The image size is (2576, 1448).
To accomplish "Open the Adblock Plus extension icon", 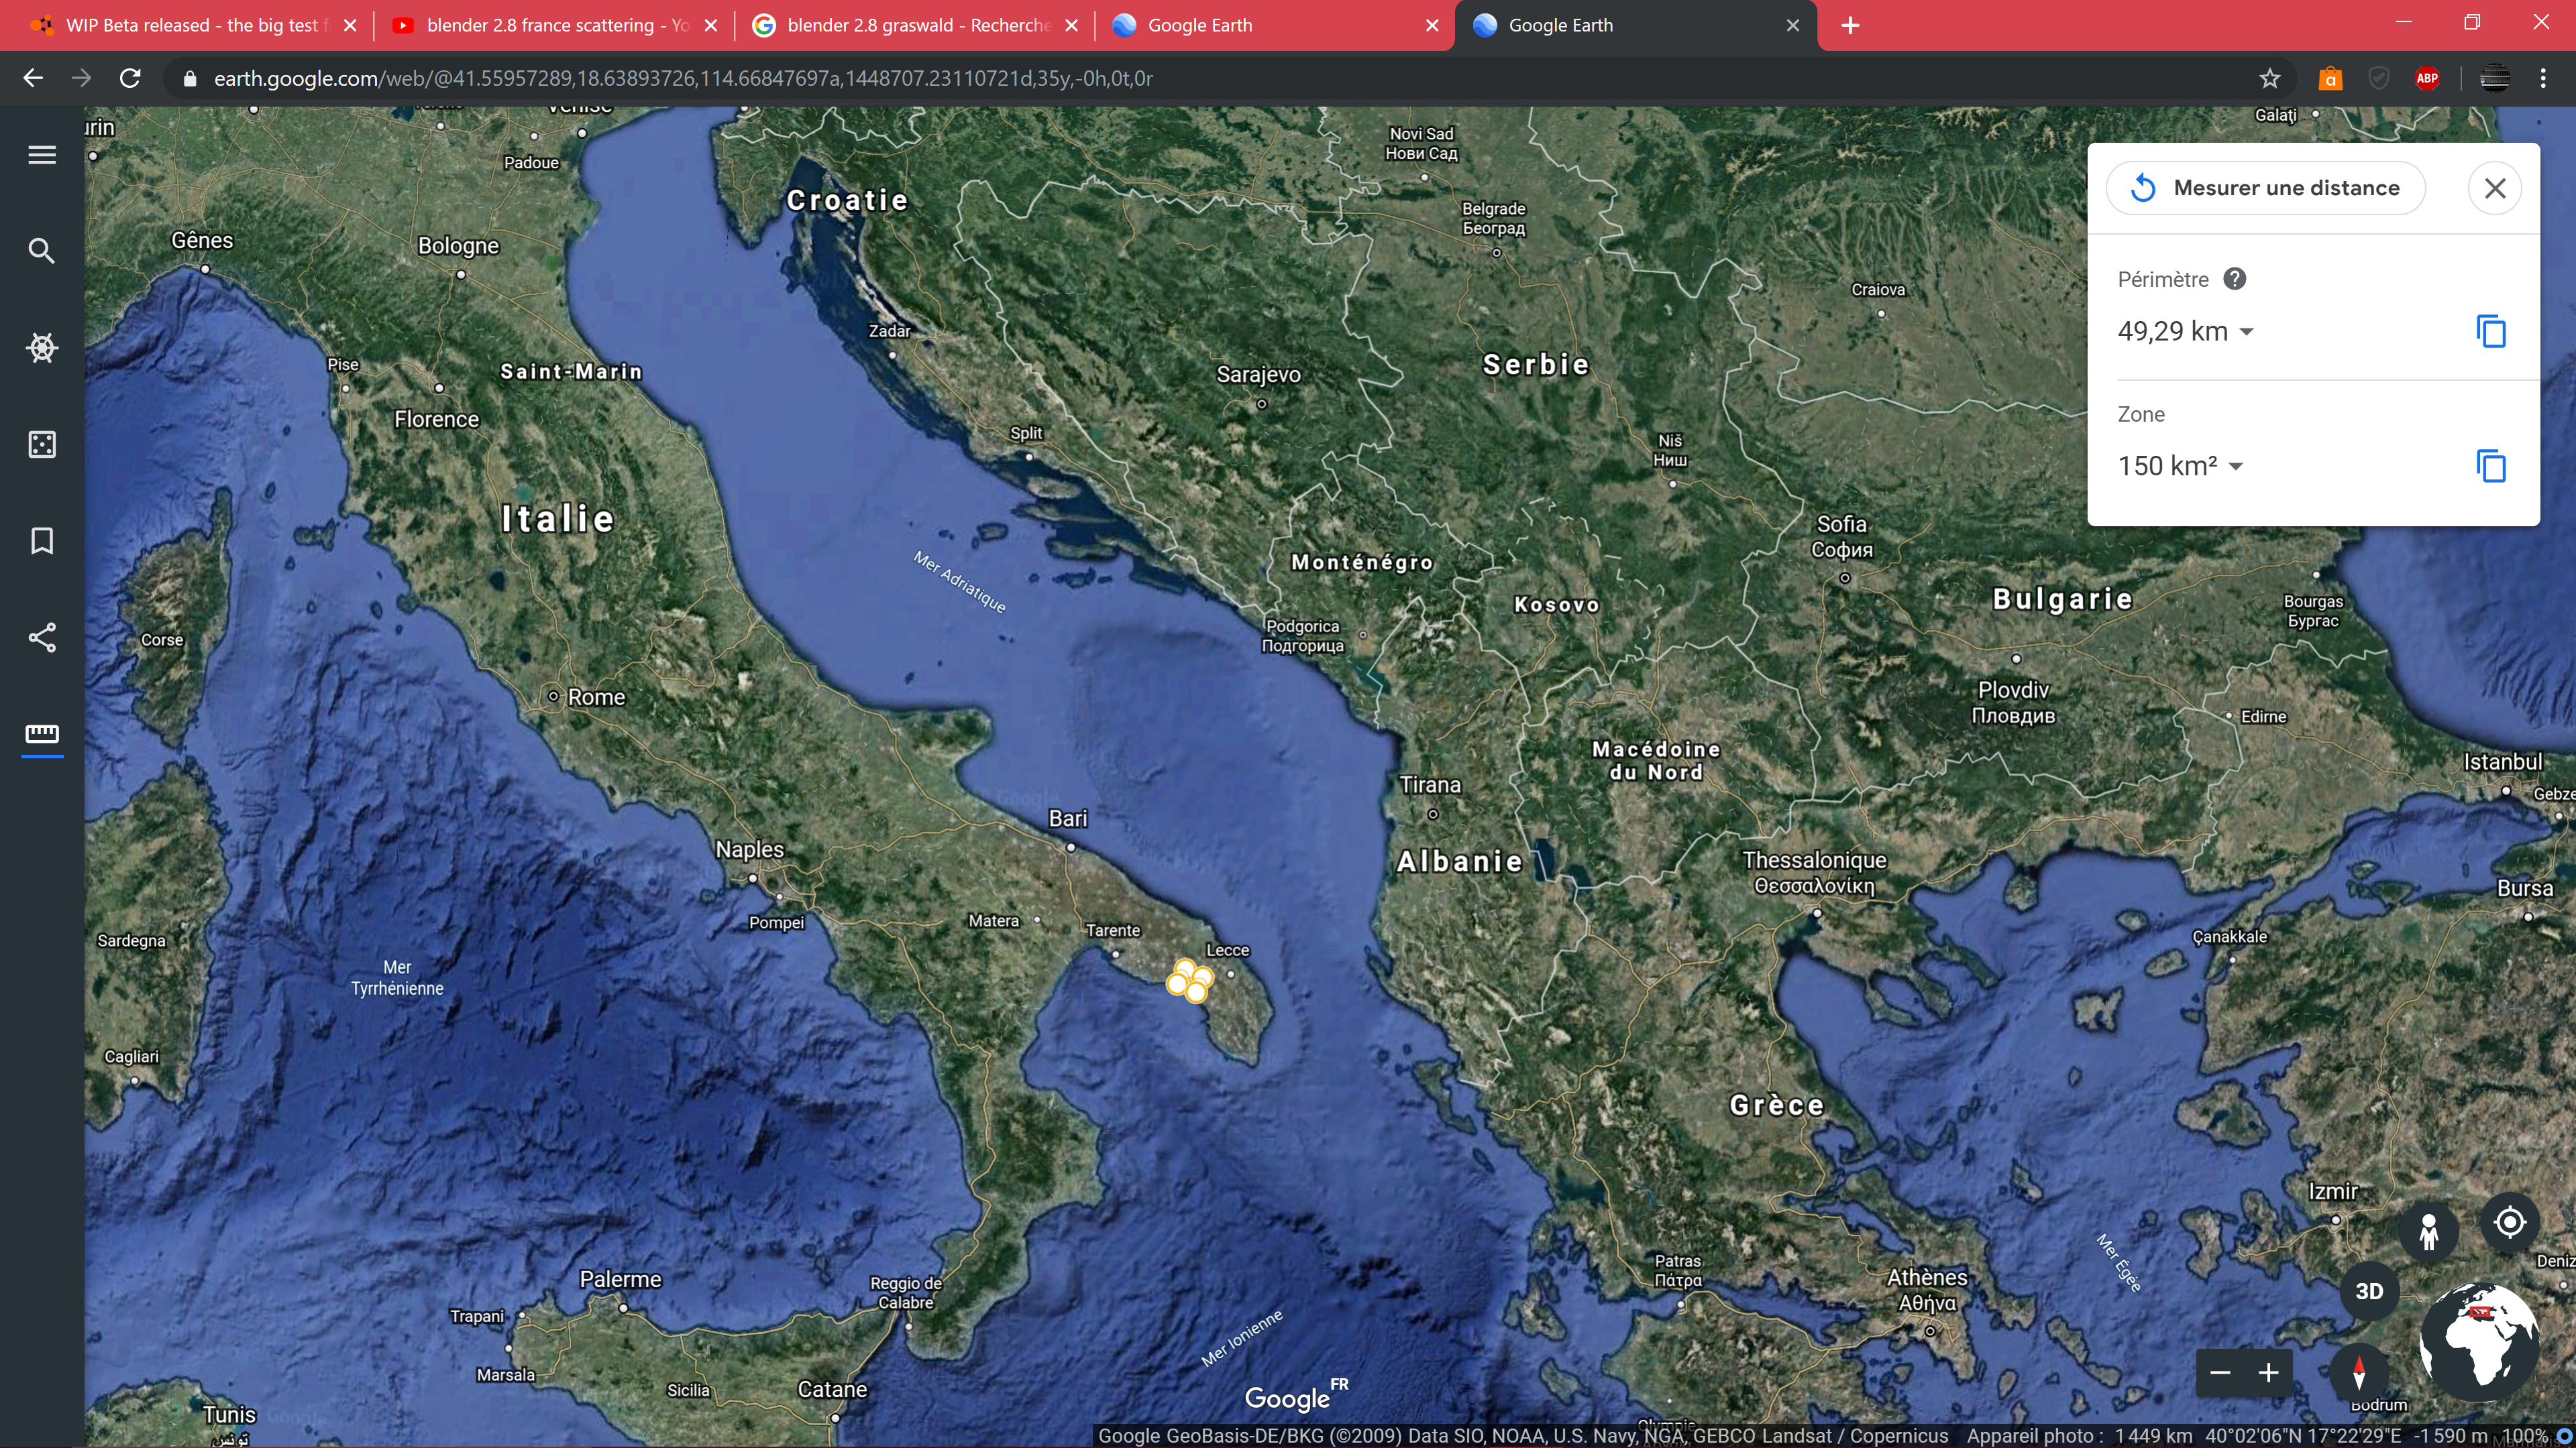I will (x=2427, y=78).
